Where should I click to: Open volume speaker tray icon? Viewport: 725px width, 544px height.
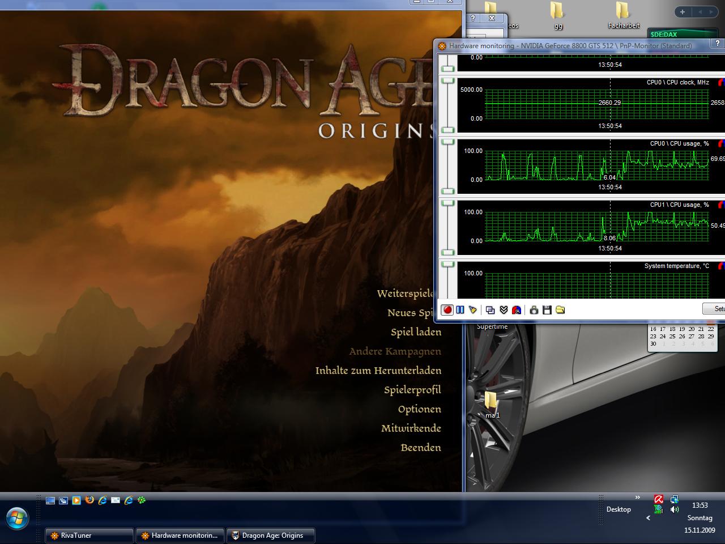[x=675, y=509]
